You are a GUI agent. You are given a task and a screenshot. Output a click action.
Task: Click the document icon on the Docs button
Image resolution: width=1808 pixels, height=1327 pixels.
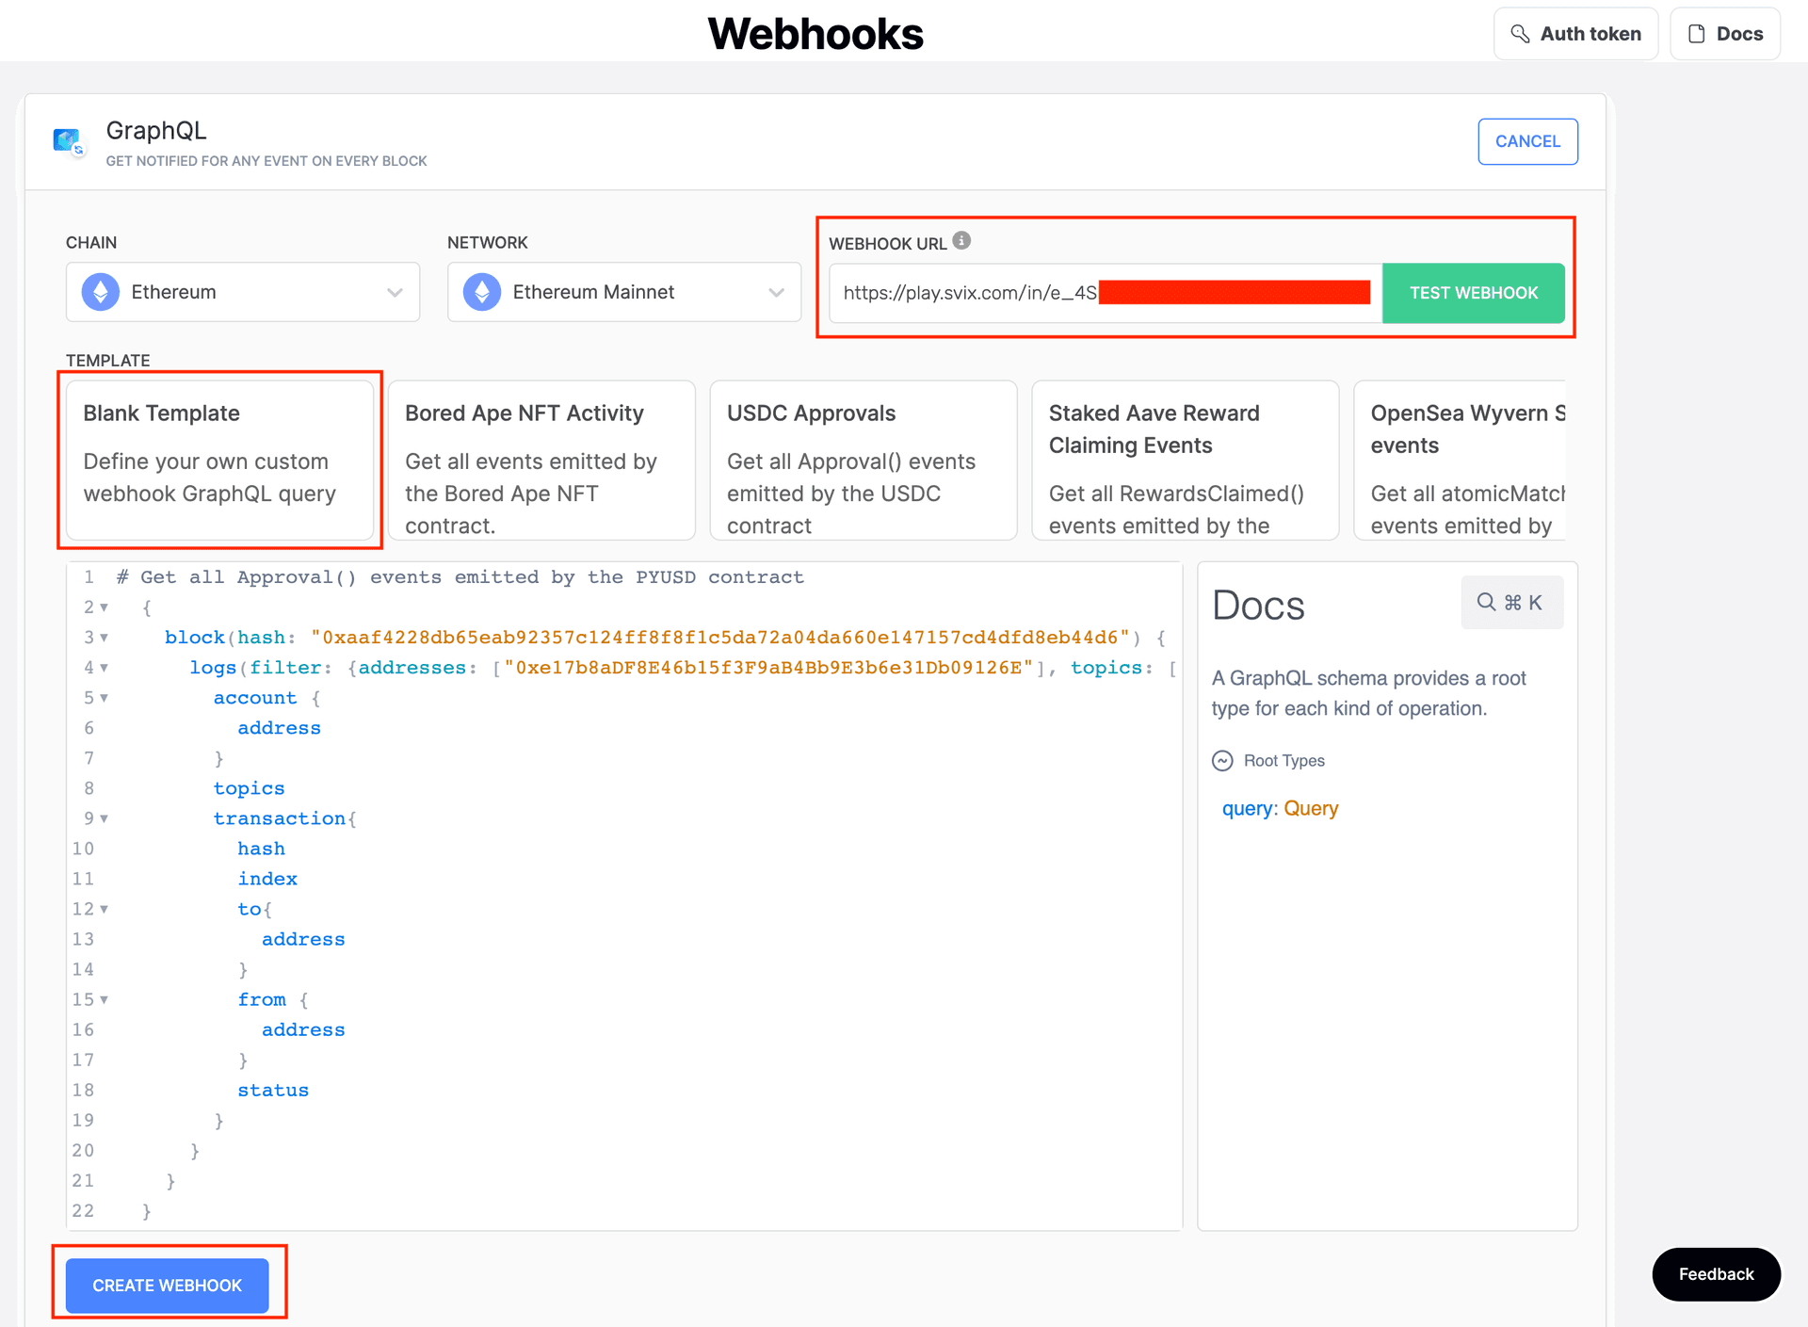(1695, 33)
